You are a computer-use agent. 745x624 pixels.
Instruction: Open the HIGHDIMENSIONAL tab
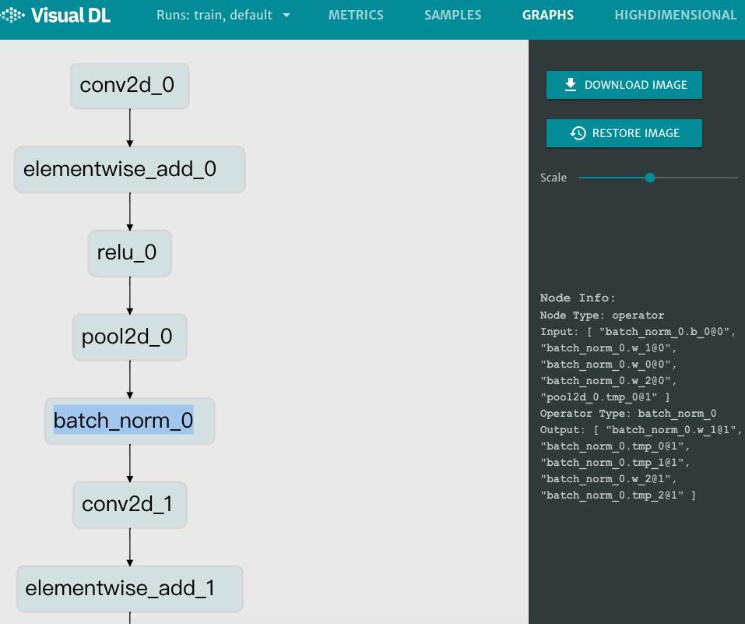[x=674, y=14]
